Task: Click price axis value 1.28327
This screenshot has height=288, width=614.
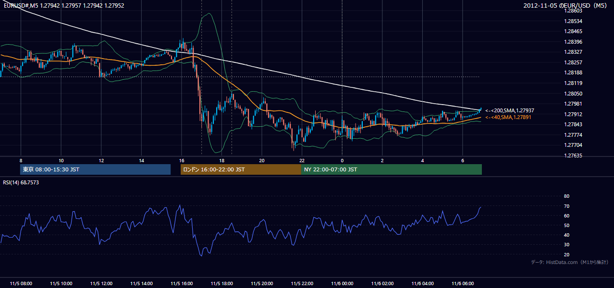Action: [x=573, y=52]
